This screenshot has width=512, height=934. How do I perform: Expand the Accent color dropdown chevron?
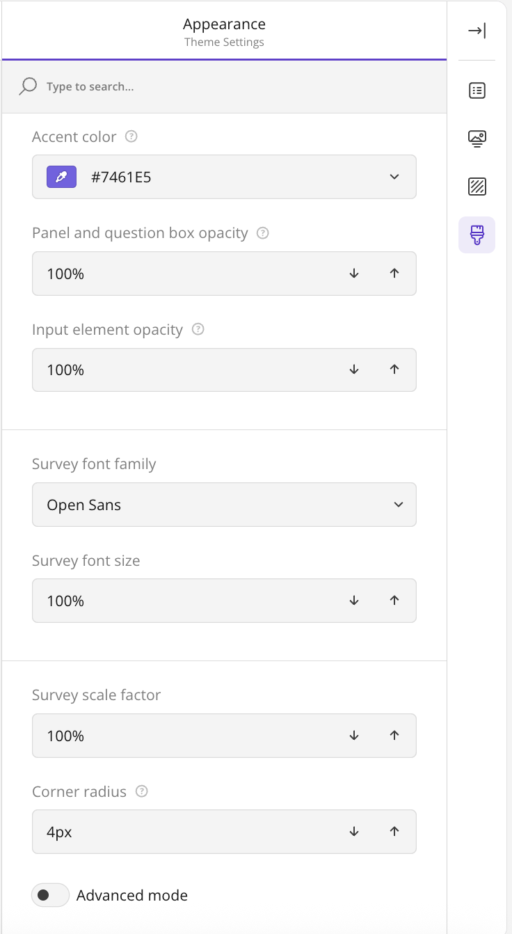click(x=394, y=177)
